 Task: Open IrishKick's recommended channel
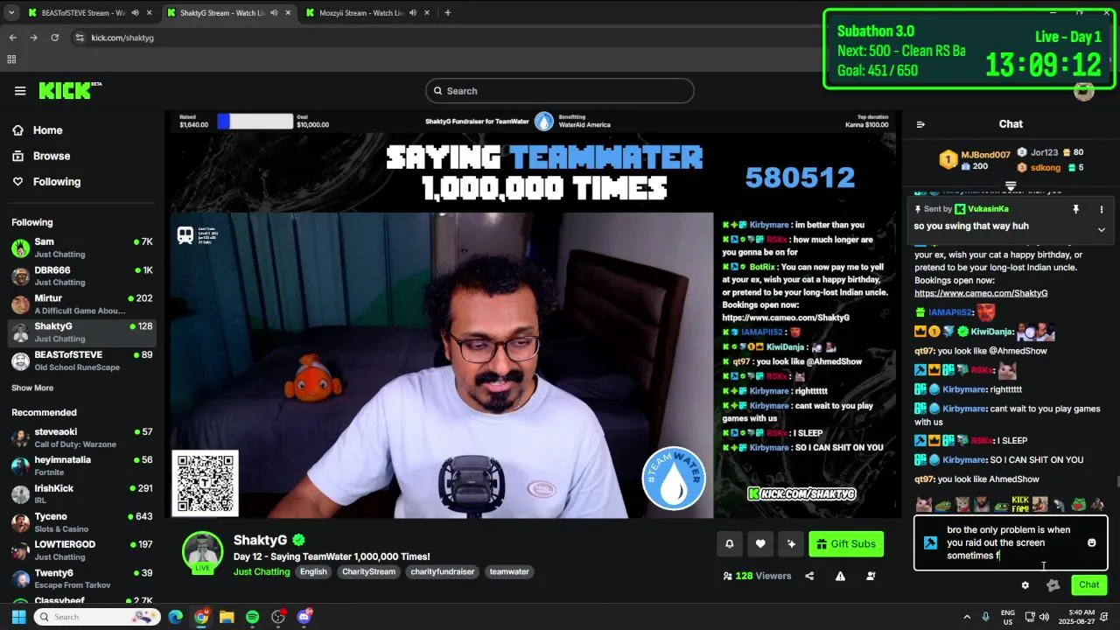(x=82, y=494)
